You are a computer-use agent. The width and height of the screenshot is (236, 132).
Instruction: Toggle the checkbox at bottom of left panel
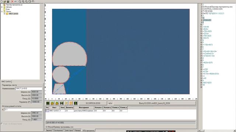(2, 124)
